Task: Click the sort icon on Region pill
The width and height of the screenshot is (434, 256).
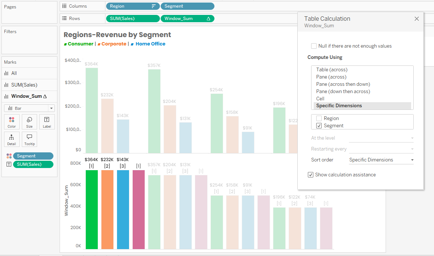Action: pos(154,6)
